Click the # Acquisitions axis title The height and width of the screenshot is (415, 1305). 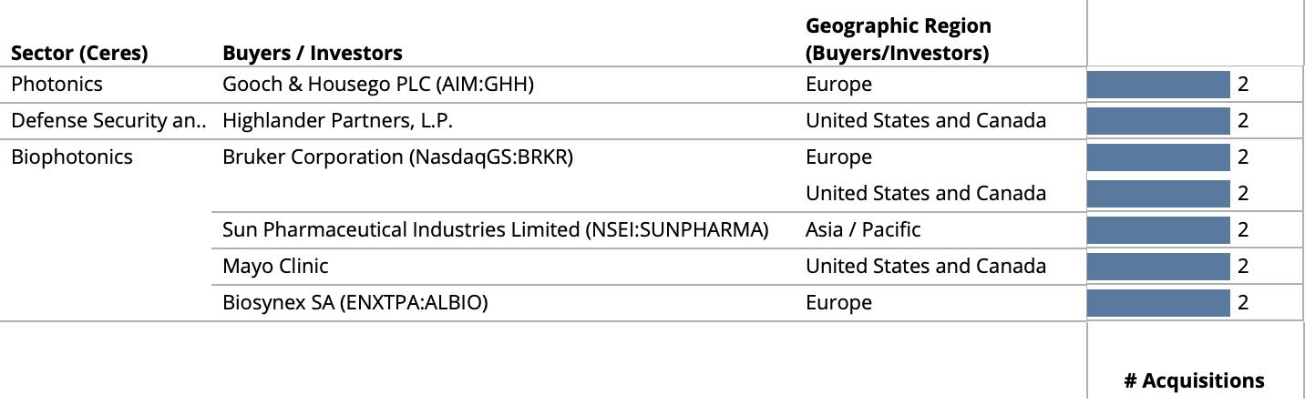[1194, 380]
